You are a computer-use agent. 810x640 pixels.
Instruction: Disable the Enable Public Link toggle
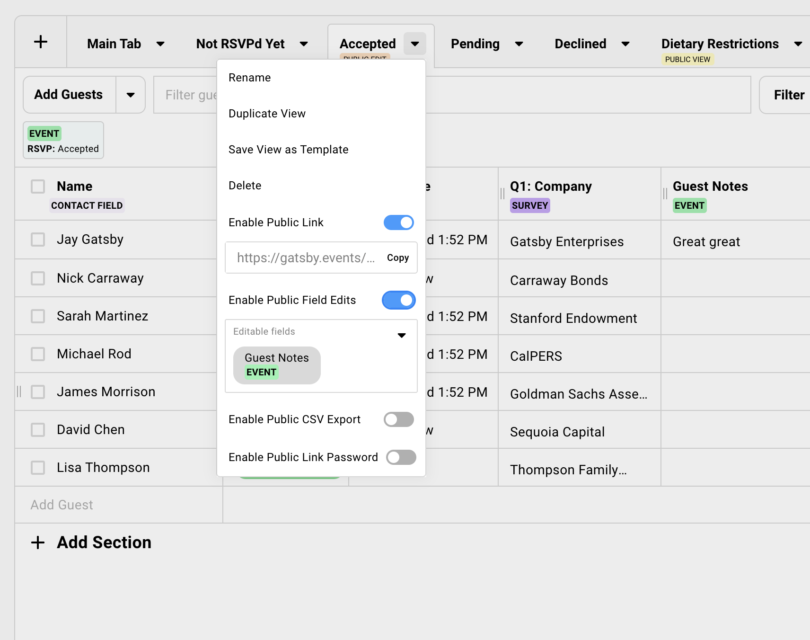tap(398, 222)
